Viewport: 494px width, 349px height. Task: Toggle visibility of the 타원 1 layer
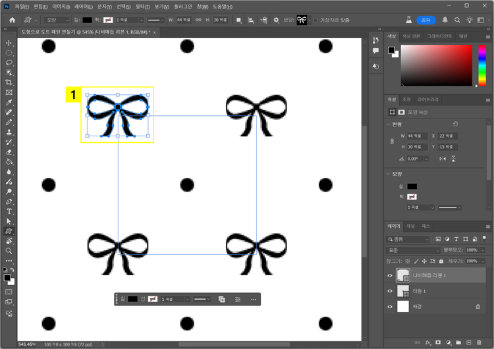(x=390, y=291)
